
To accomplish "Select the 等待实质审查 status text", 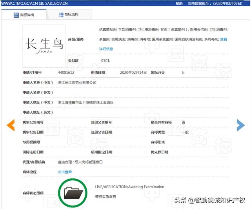I will 105,196.
